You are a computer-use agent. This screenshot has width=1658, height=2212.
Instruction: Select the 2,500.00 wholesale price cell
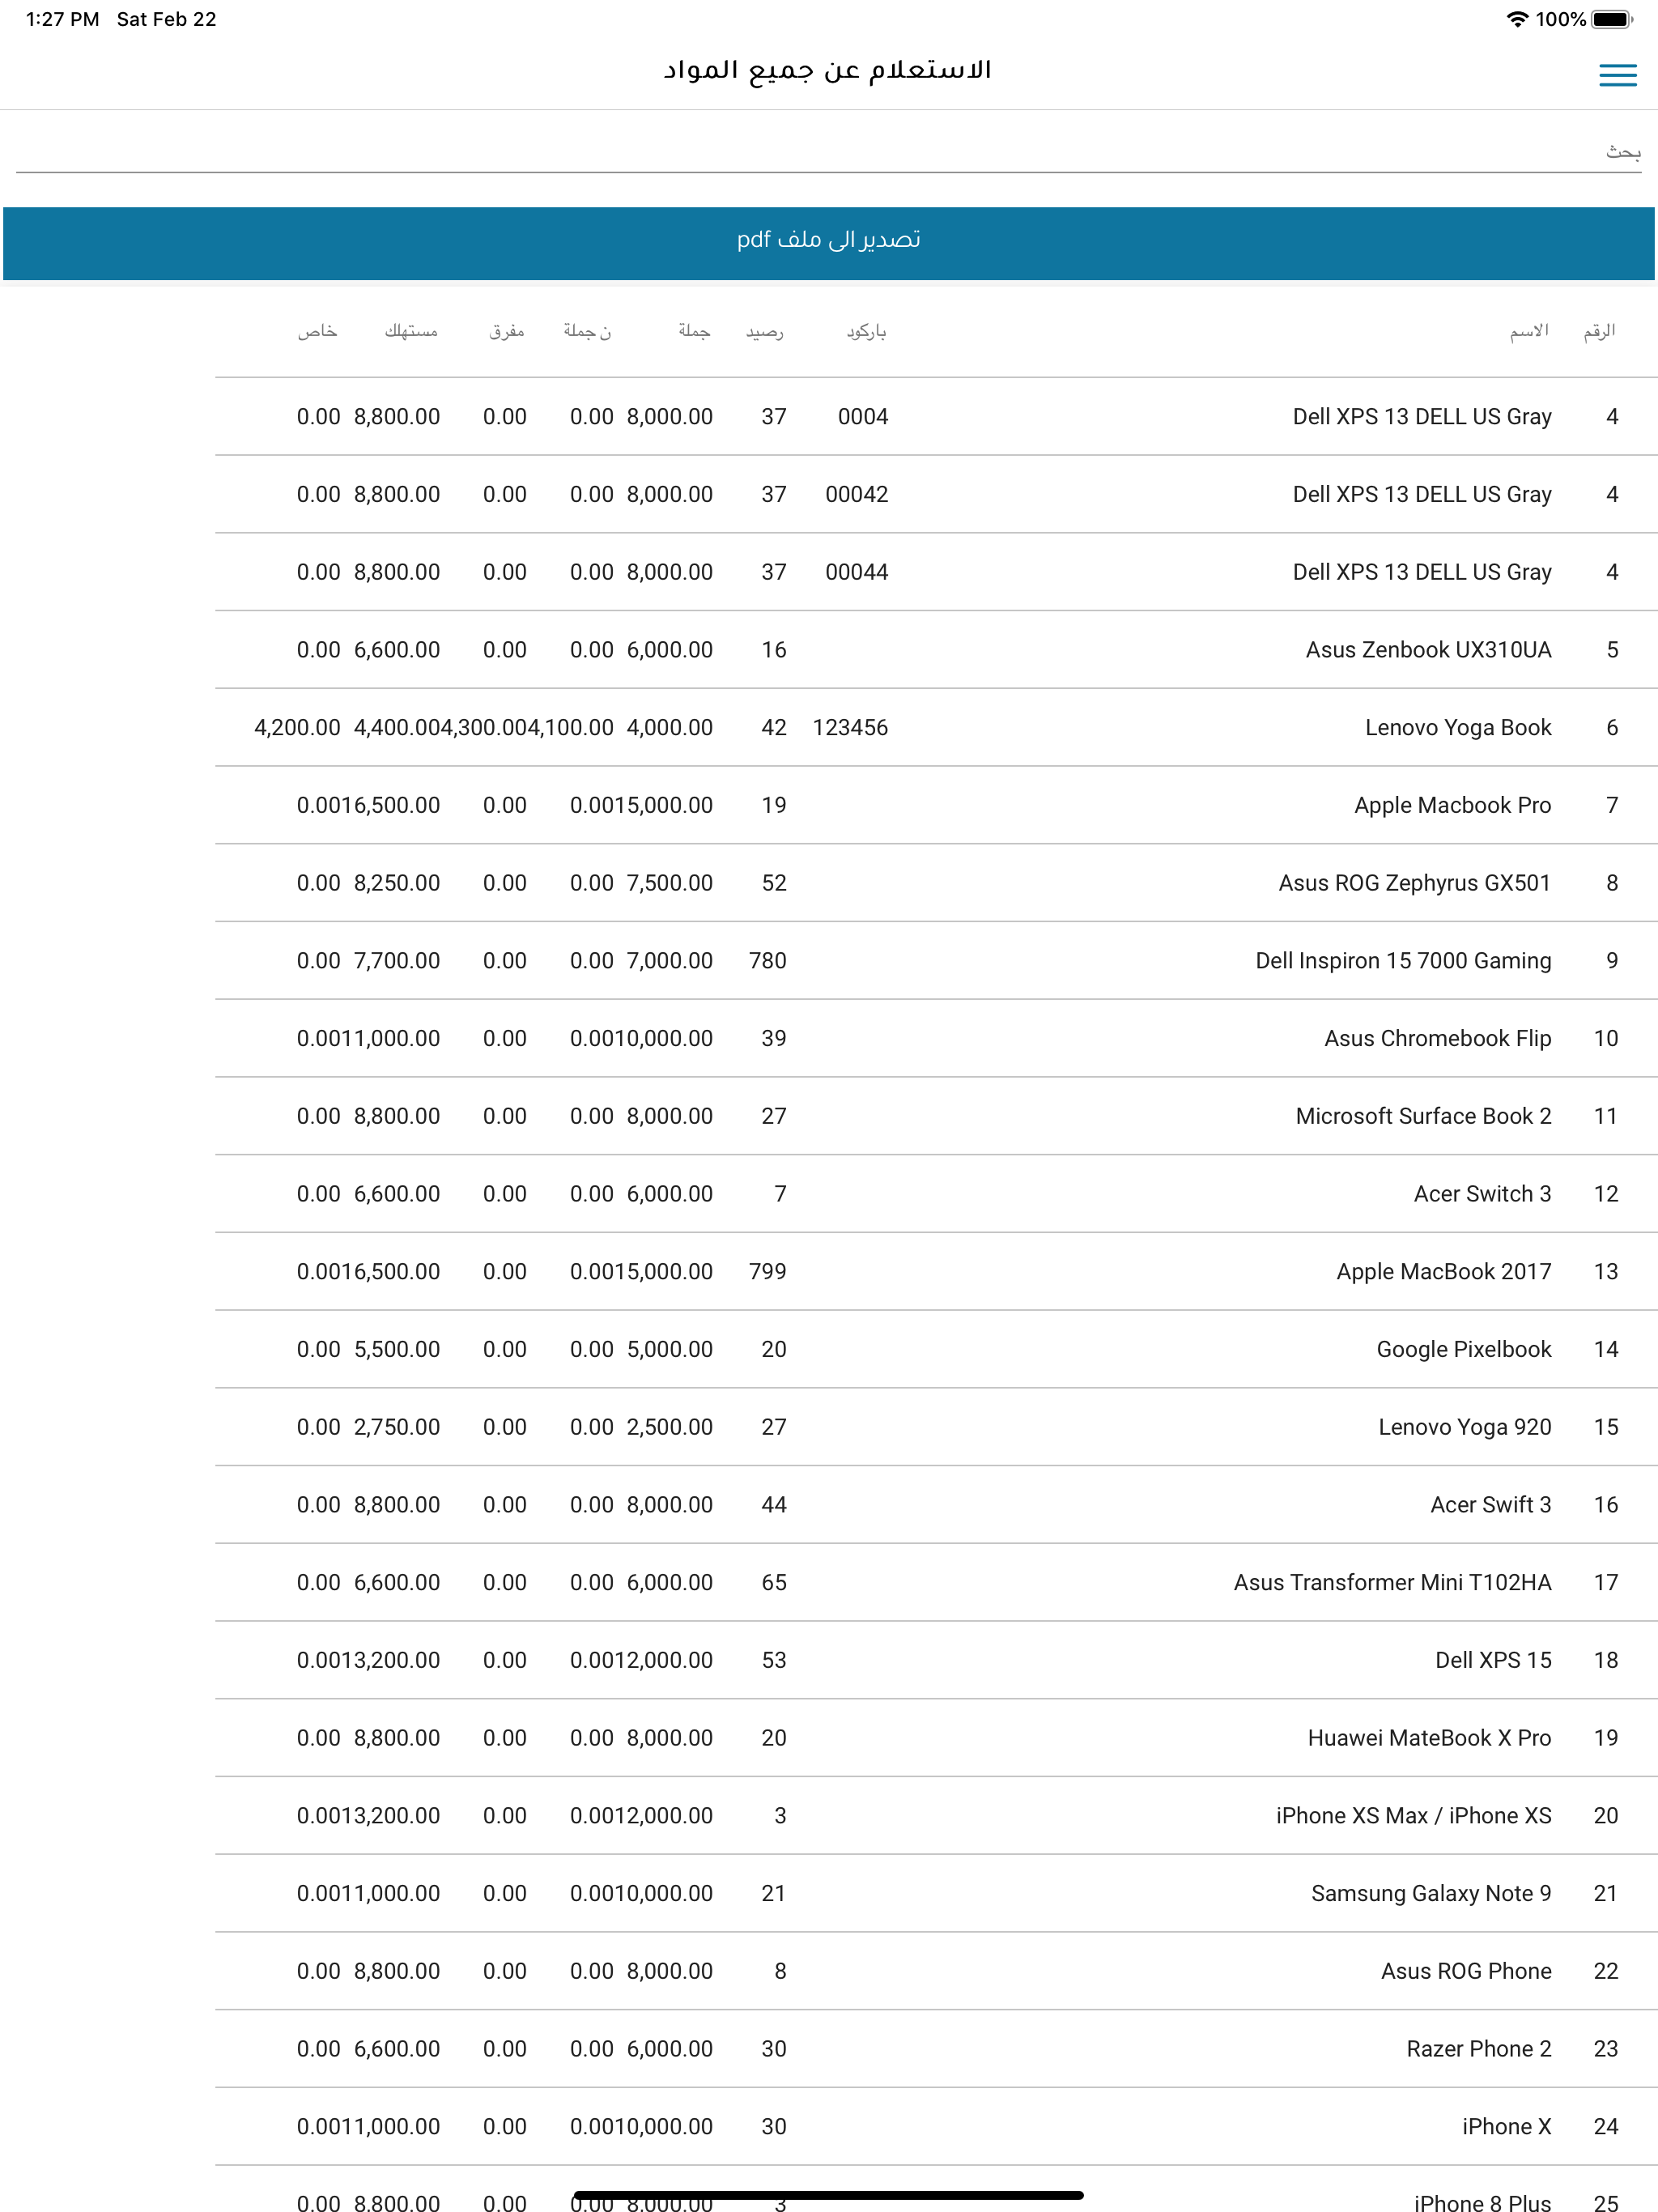670,1428
